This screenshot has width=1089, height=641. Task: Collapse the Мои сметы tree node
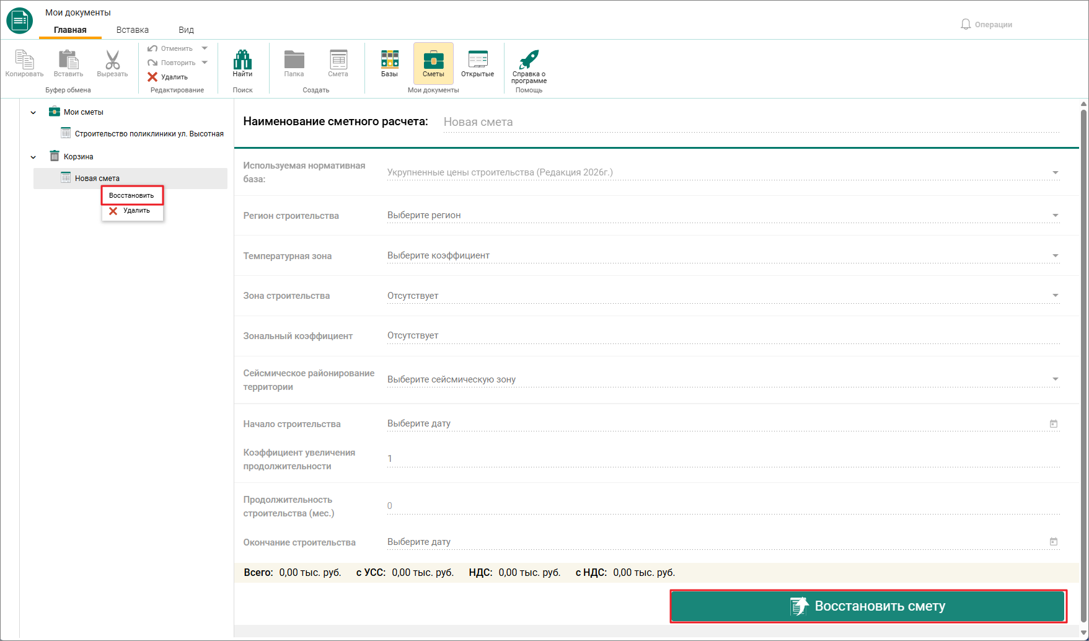click(x=33, y=112)
